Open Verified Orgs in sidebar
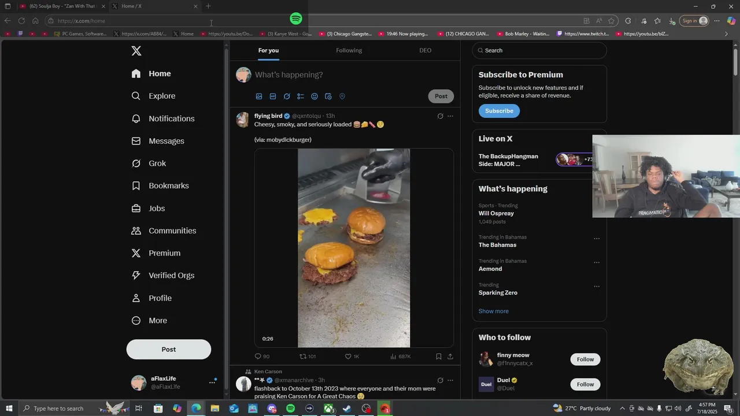Image resolution: width=740 pixels, height=416 pixels. tap(162, 276)
